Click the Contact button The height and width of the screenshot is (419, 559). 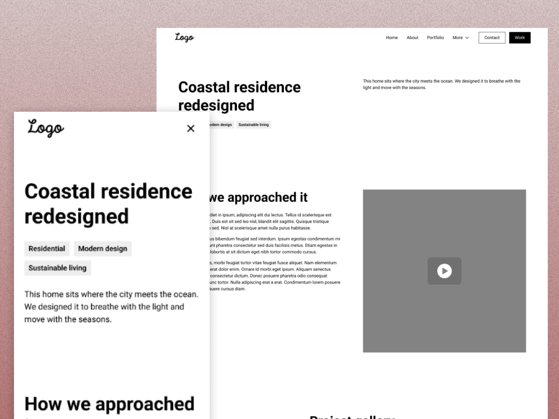(491, 37)
